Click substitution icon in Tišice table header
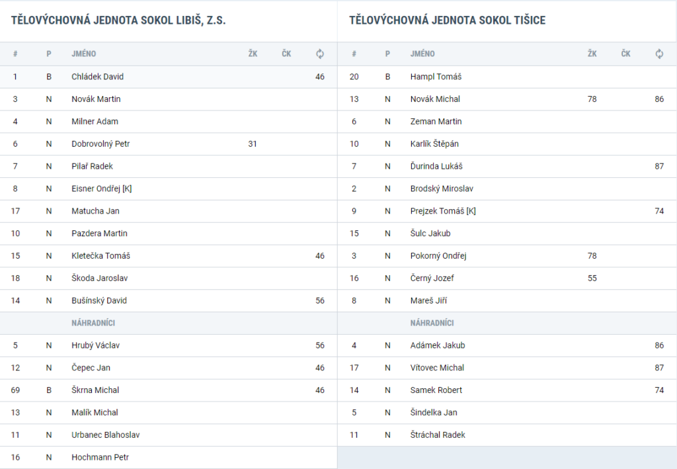 [659, 54]
